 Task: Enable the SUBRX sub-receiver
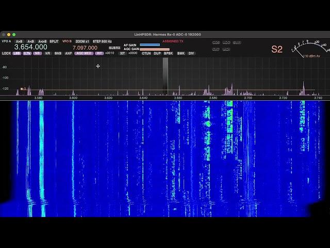coord(114,48)
